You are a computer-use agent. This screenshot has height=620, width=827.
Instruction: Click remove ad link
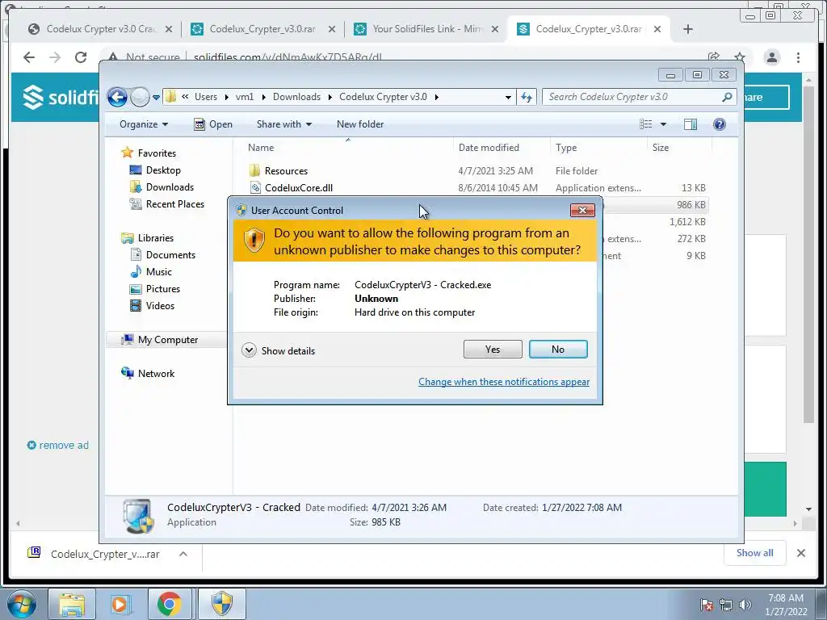pos(58,446)
